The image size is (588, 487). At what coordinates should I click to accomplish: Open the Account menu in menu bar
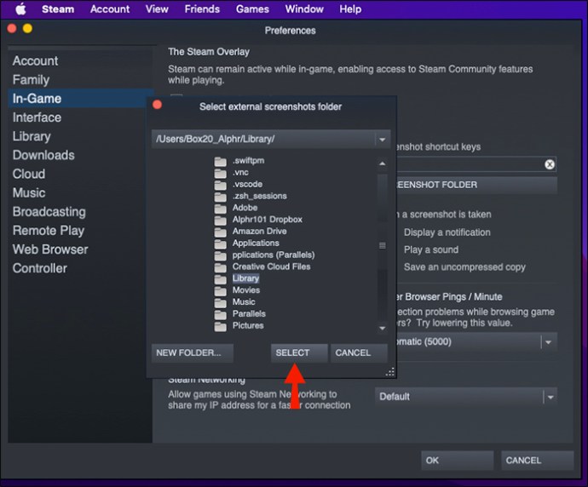[x=110, y=9]
